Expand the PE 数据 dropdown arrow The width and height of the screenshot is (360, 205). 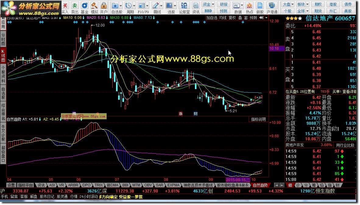tap(242, 5)
